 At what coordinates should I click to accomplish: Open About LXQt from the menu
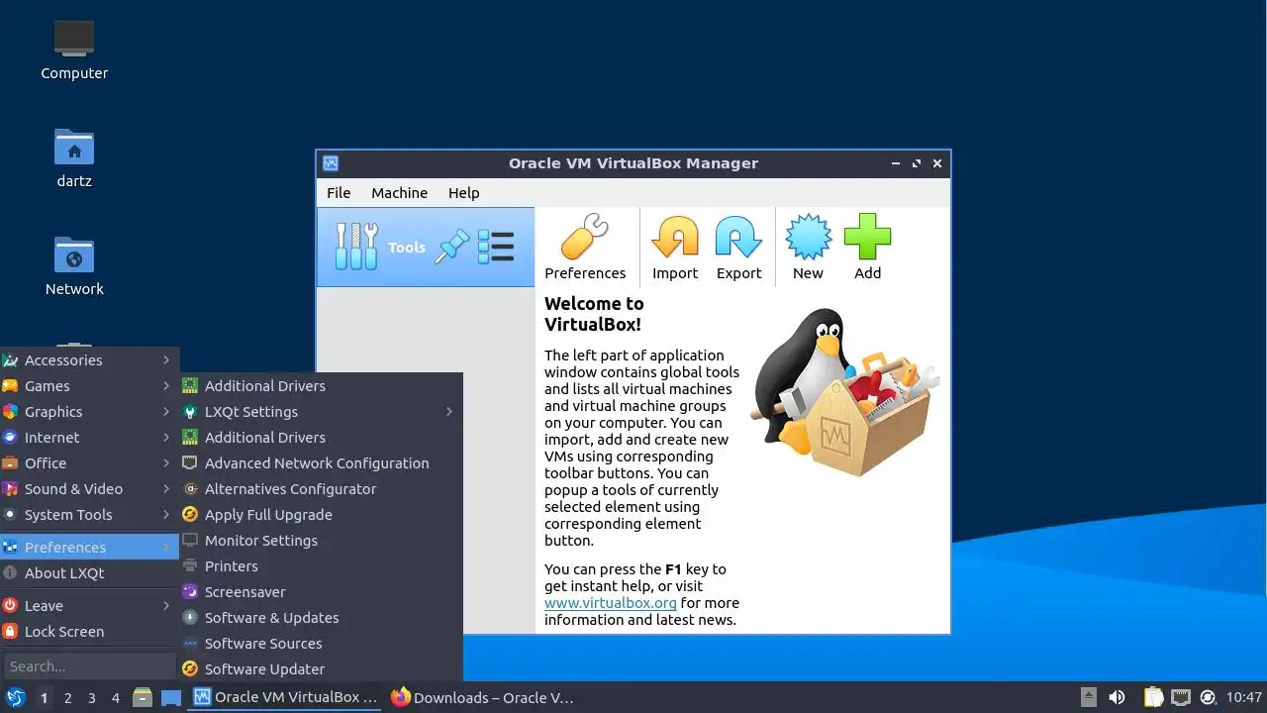click(89, 573)
